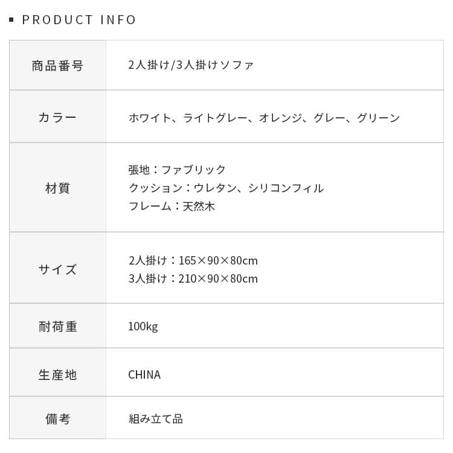Image resolution: width=453 pixels, height=453 pixels.
Task: Click the CHINA origin value
Action: (x=144, y=375)
